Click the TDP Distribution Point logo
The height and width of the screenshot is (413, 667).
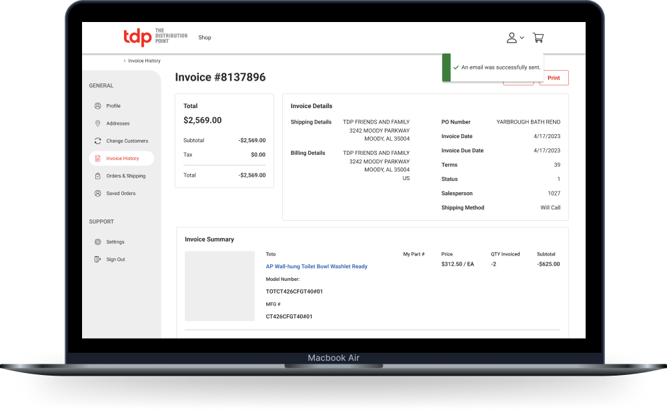(x=155, y=37)
